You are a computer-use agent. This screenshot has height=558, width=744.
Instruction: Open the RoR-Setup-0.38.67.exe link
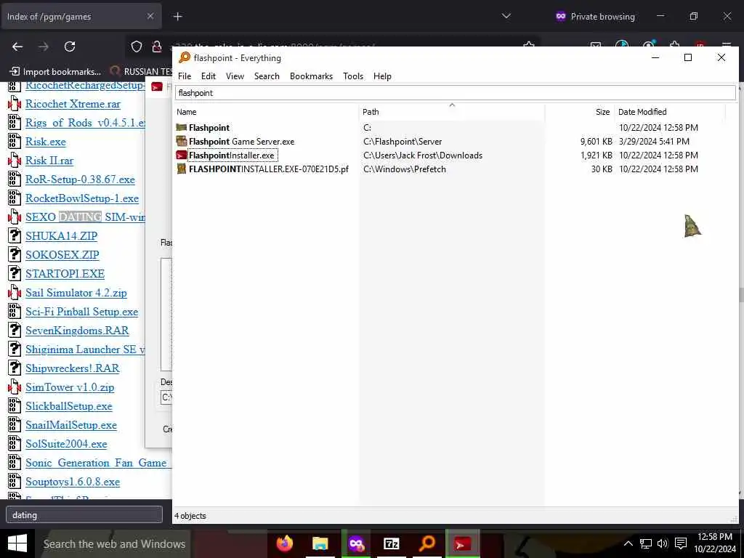click(x=80, y=179)
